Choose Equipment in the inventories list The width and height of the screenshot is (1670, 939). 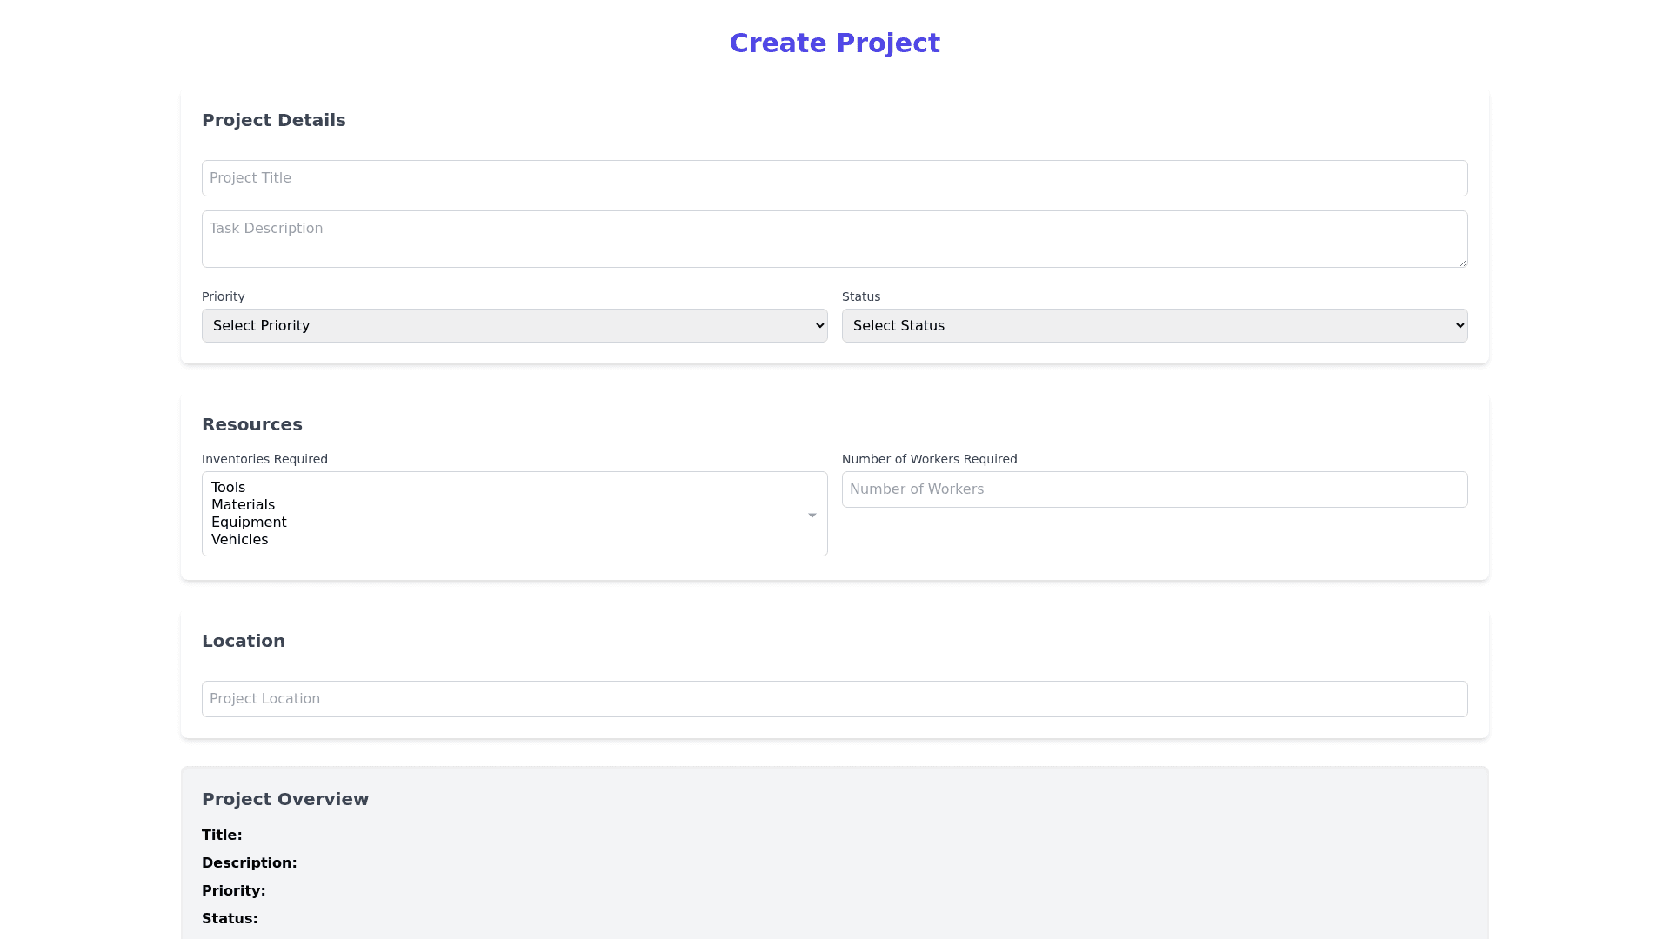[x=249, y=523]
